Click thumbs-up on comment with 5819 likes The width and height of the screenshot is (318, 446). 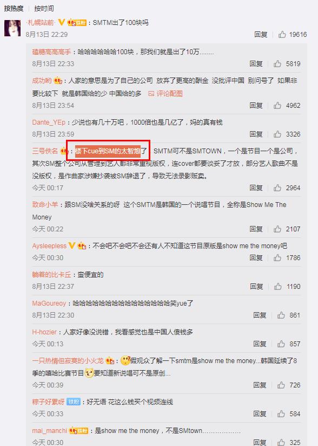point(277,64)
